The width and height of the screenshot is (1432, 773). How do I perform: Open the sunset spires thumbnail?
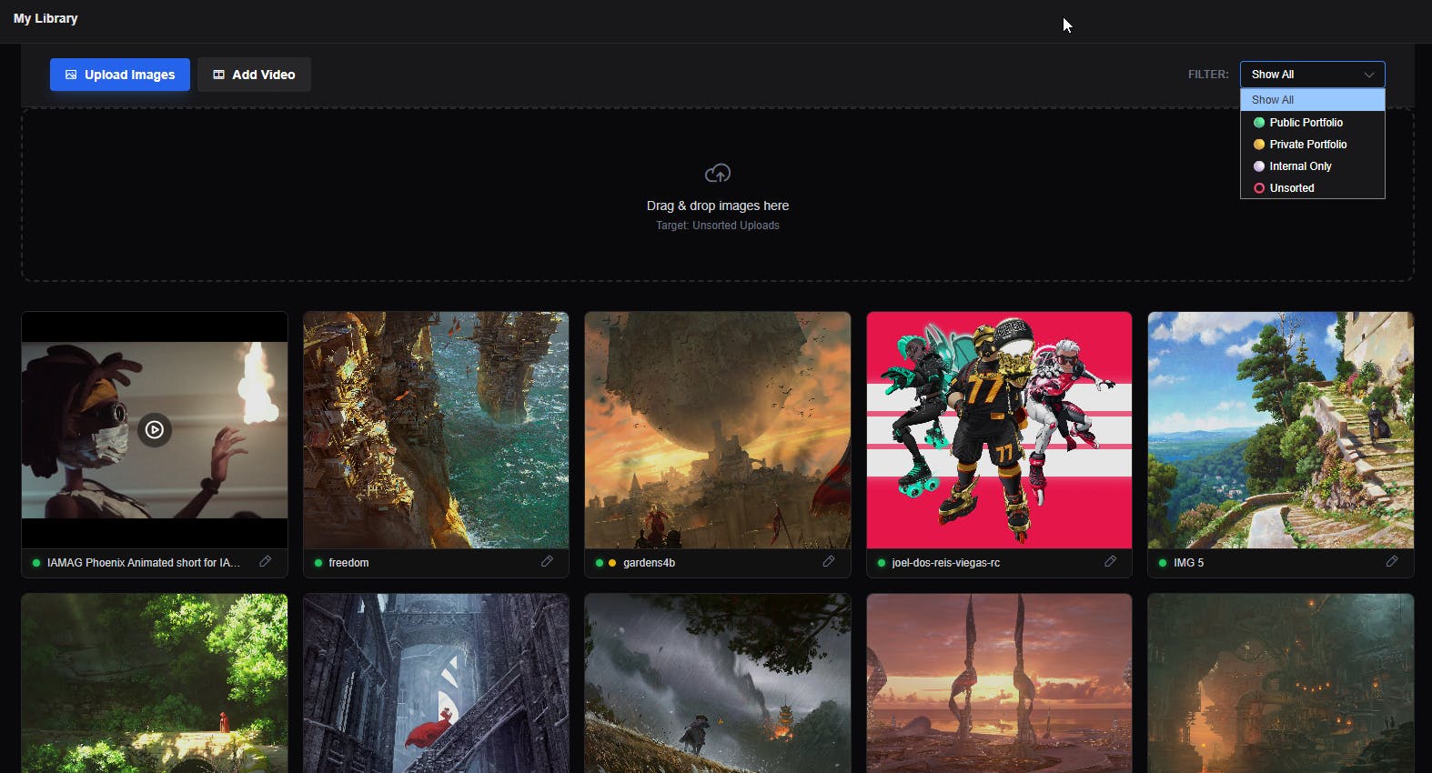click(x=999, y=683)
